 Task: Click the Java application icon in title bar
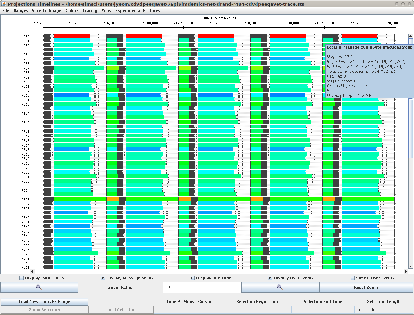4,4
